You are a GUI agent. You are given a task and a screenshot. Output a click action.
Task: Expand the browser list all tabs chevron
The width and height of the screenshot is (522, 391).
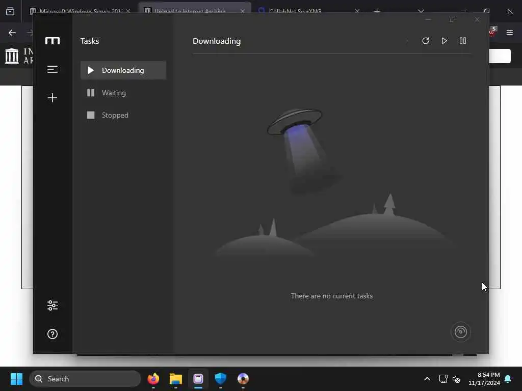421,11
